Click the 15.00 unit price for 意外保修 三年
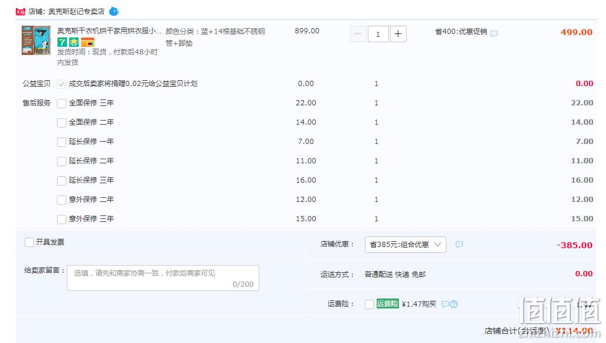Viewport: 606px width, 343px height. pyautogui.click(x=306, y=218)
